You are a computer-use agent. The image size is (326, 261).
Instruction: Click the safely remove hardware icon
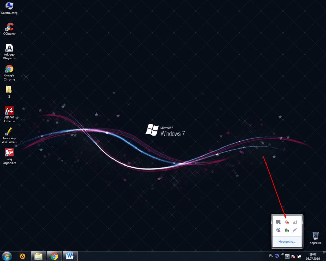[287, 230]
